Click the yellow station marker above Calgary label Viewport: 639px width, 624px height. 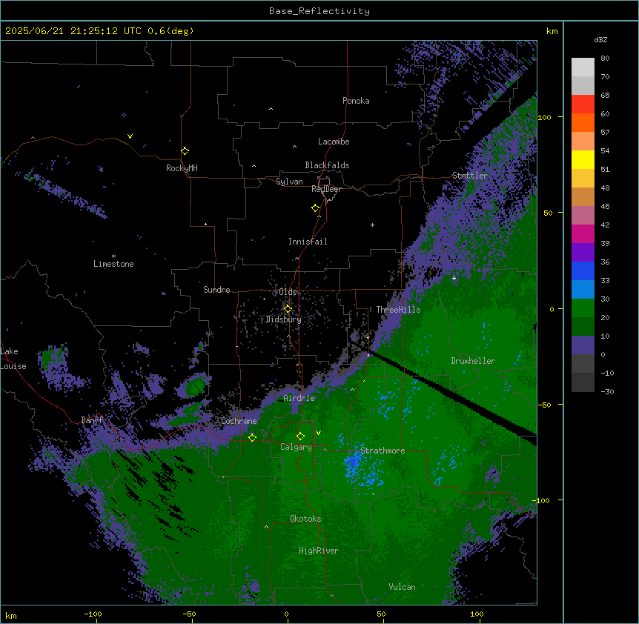[300, 437]
